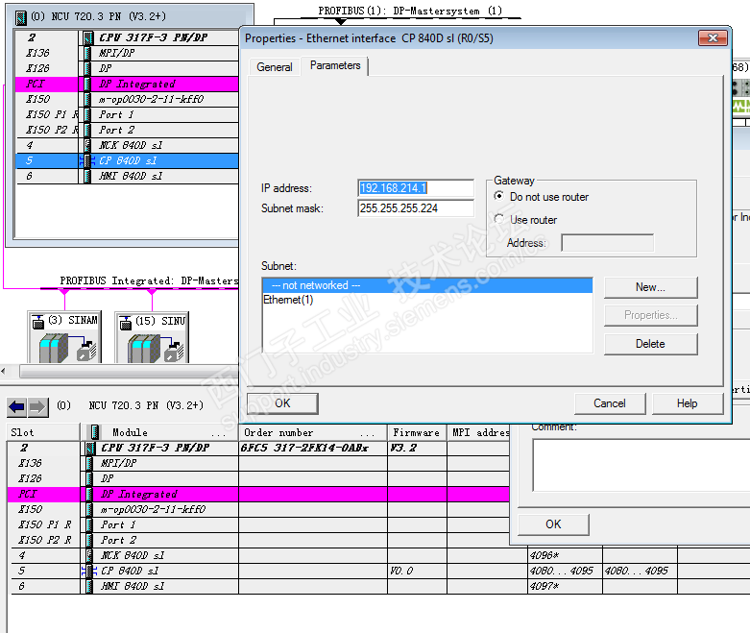Click Cancel in Ethernet interface dialog
Screen dimensions: 750x633
point(610,403)
